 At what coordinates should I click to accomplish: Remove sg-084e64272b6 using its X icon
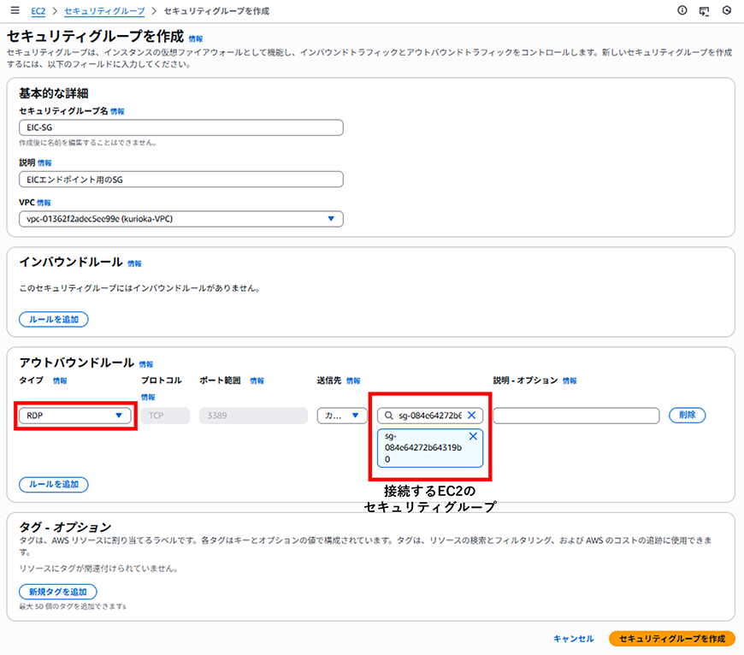click(471, 416)
